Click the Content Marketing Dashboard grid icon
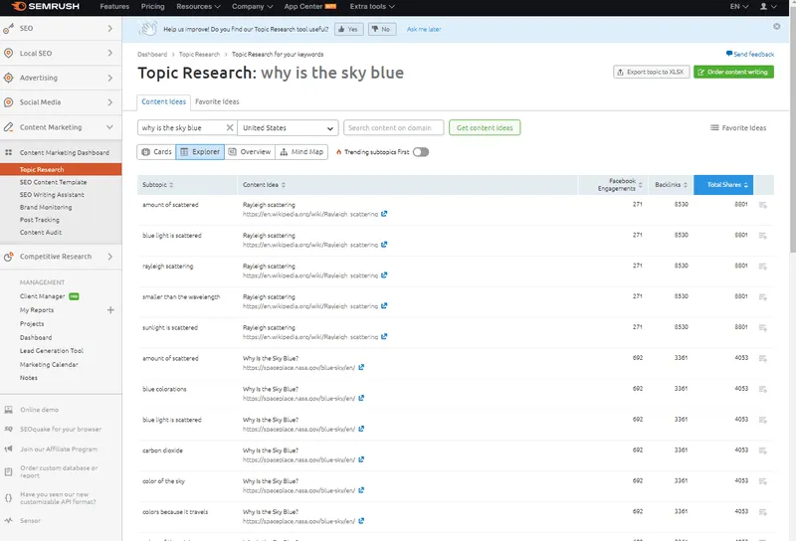This screenshot has height=541, width=796. [x=9, y=152]
